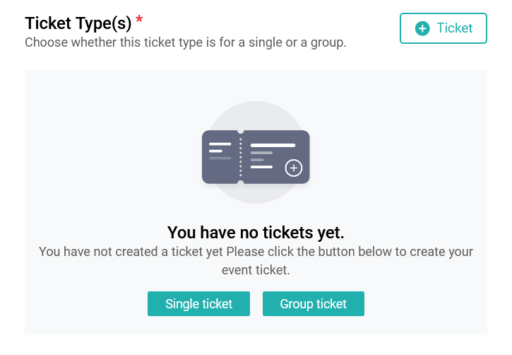Click the Single ticket button
The height and width of the screenshot is (355, 512).
pyautogui.click(x=198, y=303)
